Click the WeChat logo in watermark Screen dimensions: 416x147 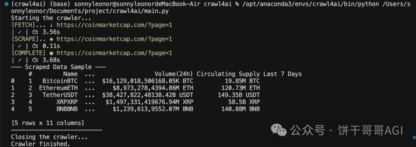click(x=278, y=130)
